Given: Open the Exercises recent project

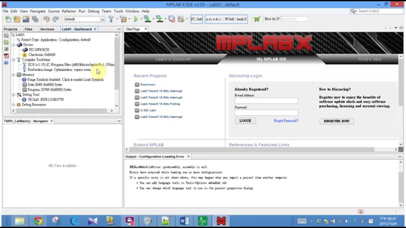Looking at the screenshot, I should coord(148,85).
